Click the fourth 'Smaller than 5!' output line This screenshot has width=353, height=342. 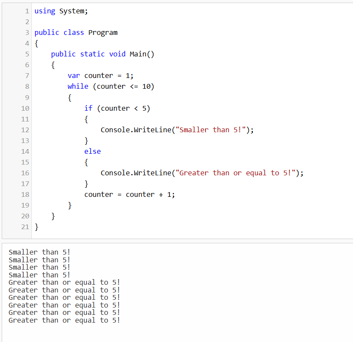pos(39,275)
